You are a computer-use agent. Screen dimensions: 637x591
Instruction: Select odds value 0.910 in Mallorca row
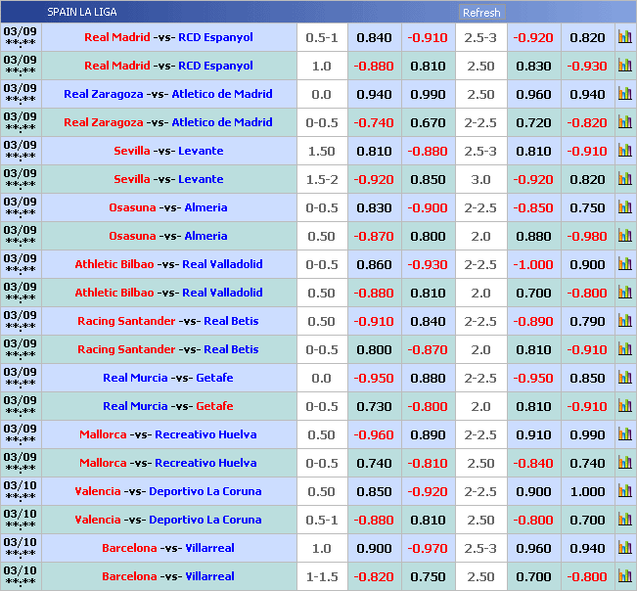point(534,435)
